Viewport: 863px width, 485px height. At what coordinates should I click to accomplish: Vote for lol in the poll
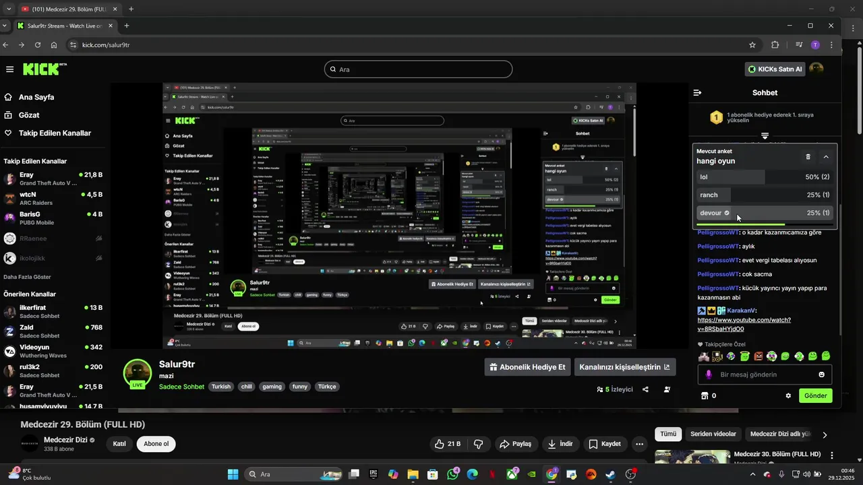(765, 177)
